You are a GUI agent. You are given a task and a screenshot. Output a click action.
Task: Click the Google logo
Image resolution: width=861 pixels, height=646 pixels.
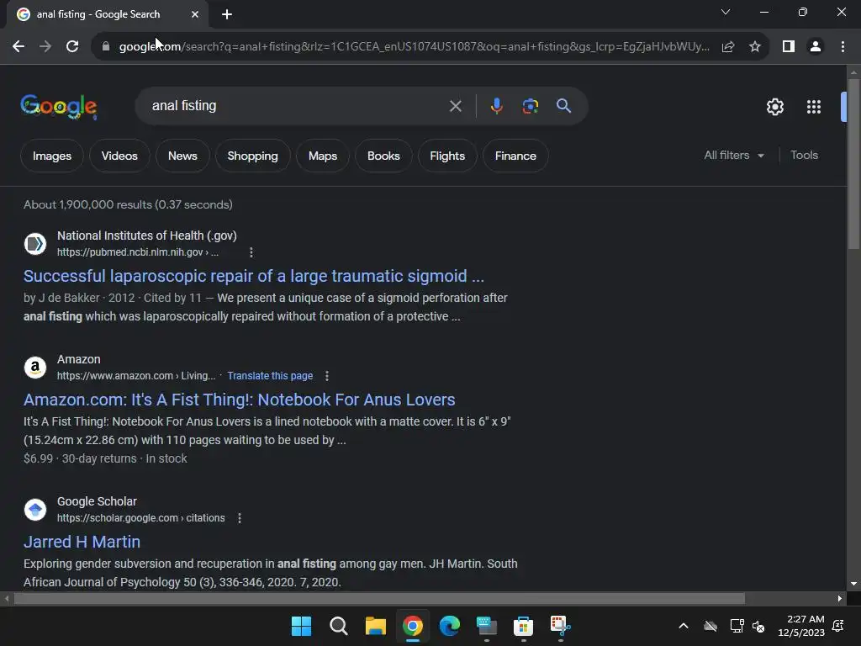pos(59,106)
